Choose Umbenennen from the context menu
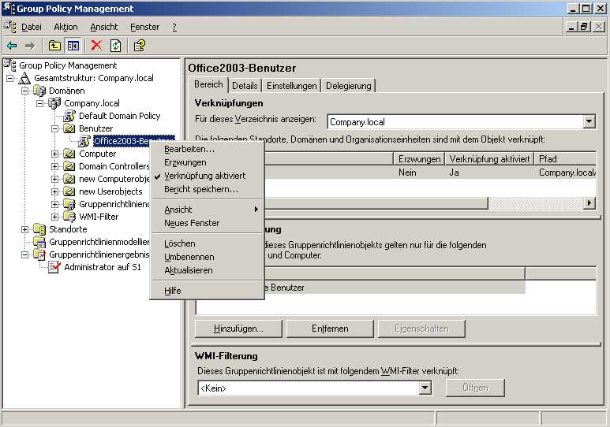This screenshot has height=427, width=610. coord(207,257)
